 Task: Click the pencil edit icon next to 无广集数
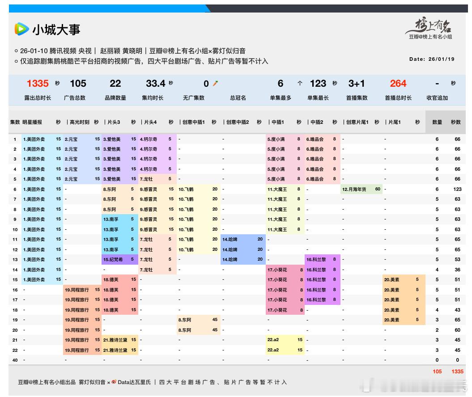pos(216,83)
